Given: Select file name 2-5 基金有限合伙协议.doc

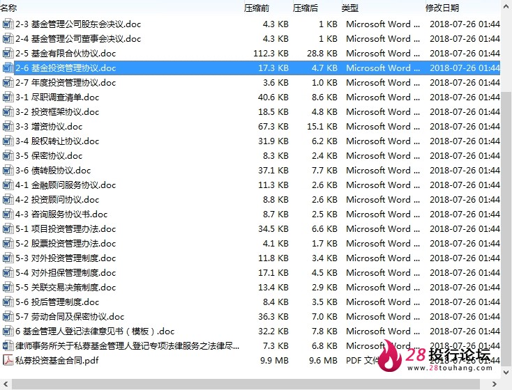Looking at the screenshot, I should point(66,54).
